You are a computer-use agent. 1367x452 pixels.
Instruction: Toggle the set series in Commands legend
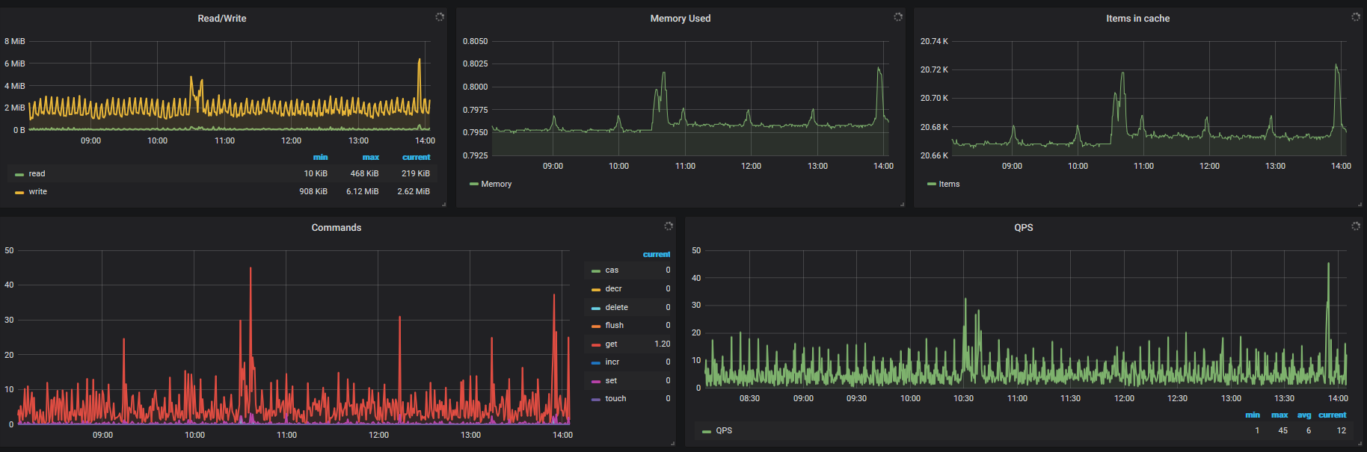(611, 380)
